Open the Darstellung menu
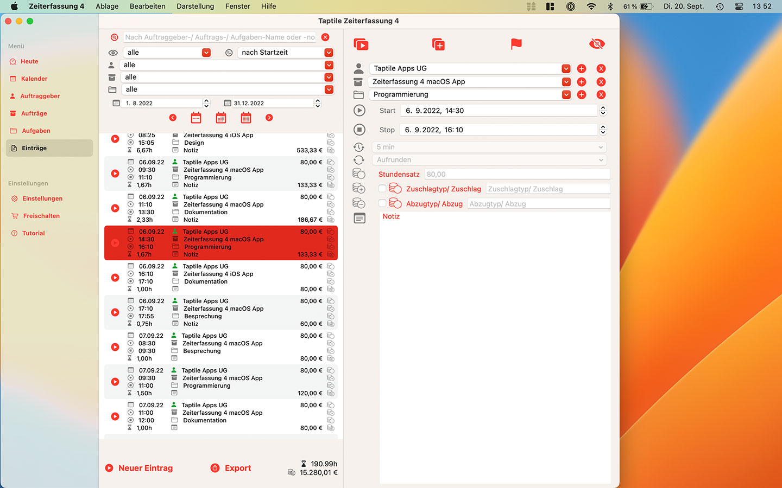 coord(195,7)
